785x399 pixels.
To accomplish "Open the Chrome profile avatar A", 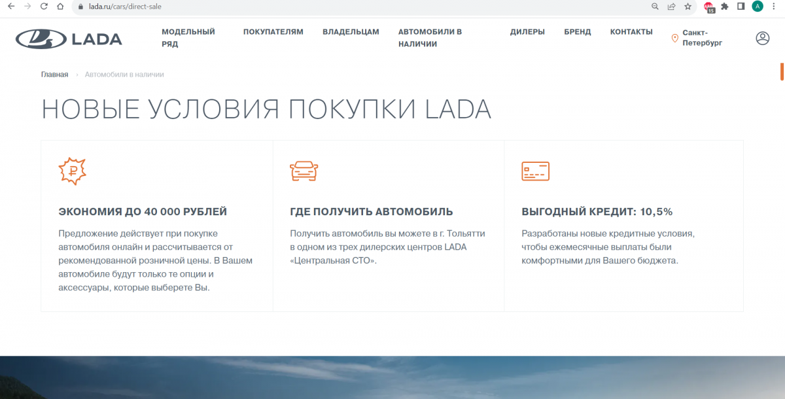I will 758,7.
